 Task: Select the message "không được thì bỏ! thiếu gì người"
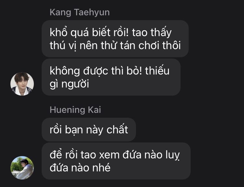(111, 77)
